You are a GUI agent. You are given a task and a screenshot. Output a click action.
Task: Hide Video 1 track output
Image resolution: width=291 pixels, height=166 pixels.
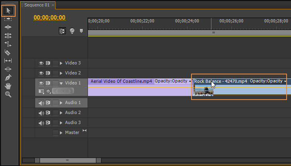pos(41,83)
